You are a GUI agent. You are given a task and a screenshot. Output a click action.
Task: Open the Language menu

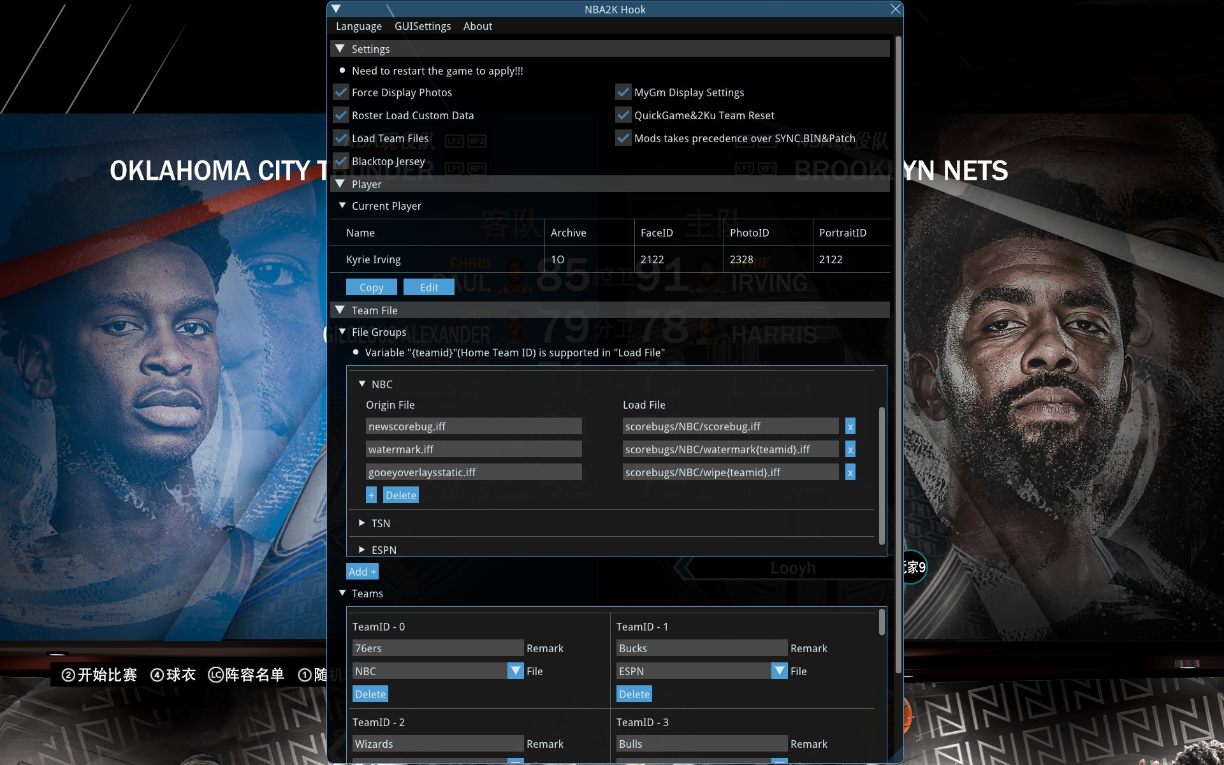tap(358, 26)
